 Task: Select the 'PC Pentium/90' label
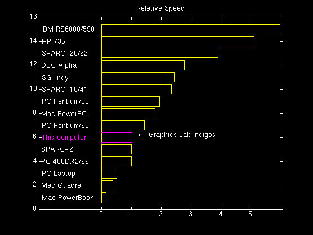(65, 101)
